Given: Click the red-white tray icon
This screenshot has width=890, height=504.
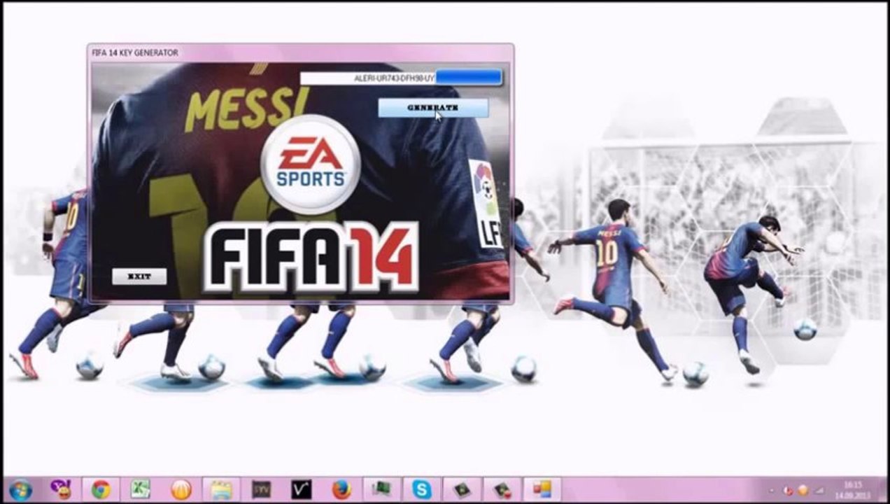Looking at the screenshot, I should pos(788,491).
